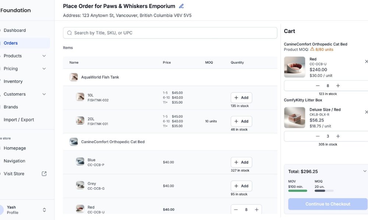Open the Yash profile switcher

pos(45,210)
